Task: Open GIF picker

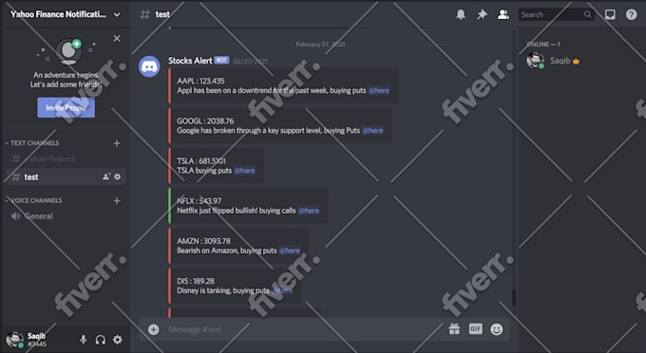Action: coord(475,328)
